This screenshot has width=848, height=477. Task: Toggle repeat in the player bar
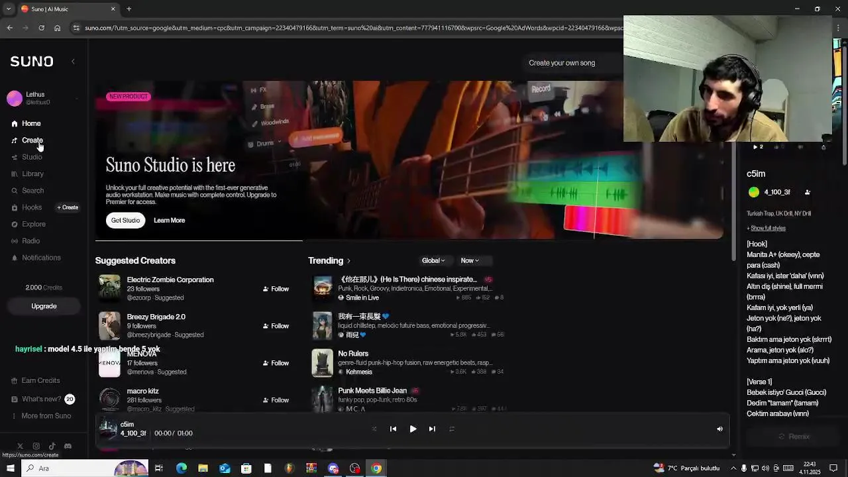coord(452,429)
